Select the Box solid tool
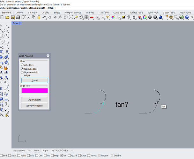 point(1,57)
